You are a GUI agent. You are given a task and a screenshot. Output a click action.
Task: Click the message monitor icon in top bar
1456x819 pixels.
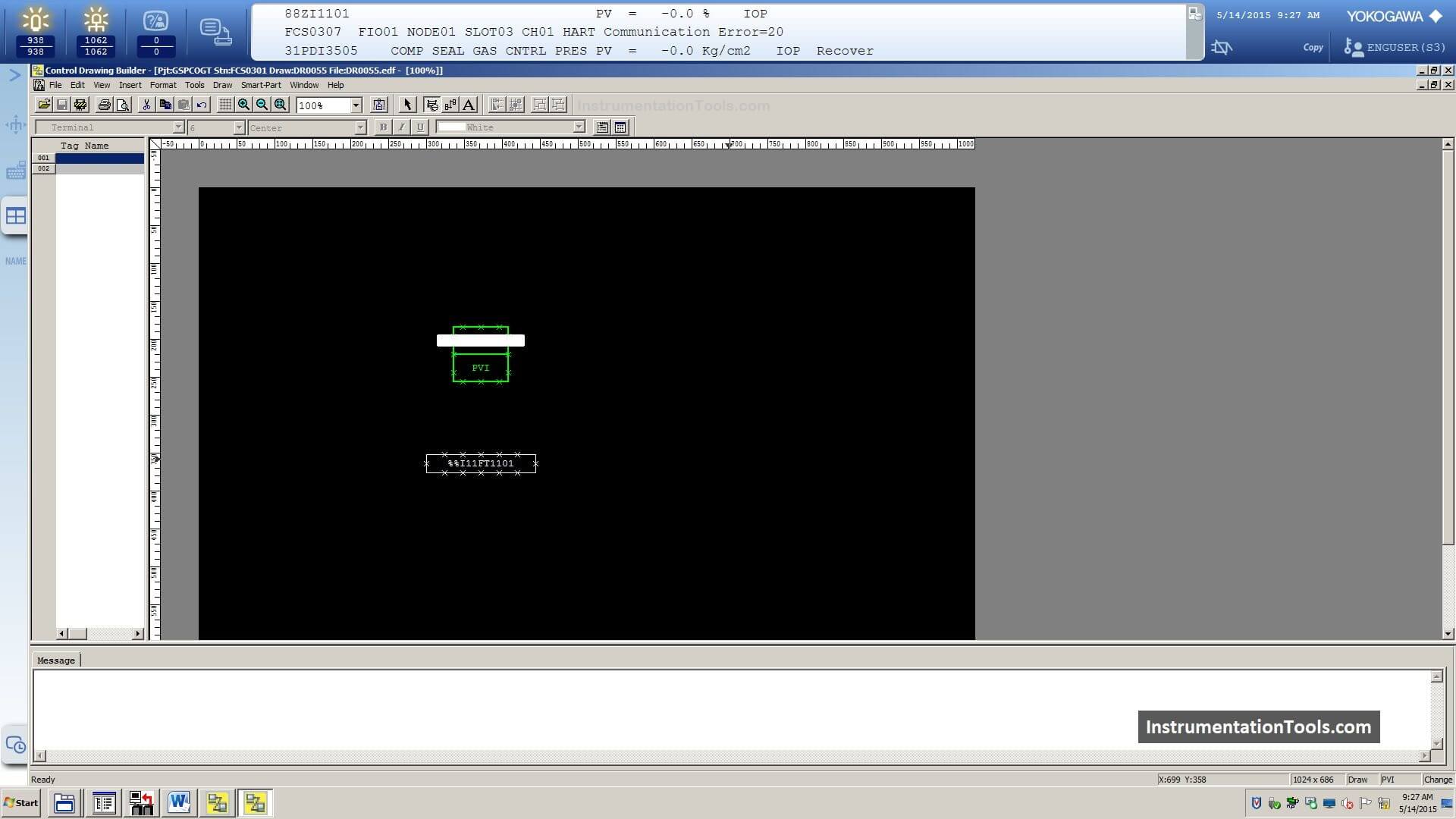[215, 32]
